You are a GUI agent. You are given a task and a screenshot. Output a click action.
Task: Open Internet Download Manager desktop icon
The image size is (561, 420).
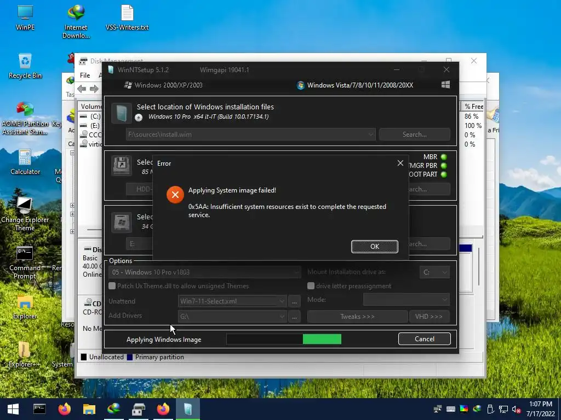pyautogui.click(x=76, y=21)
